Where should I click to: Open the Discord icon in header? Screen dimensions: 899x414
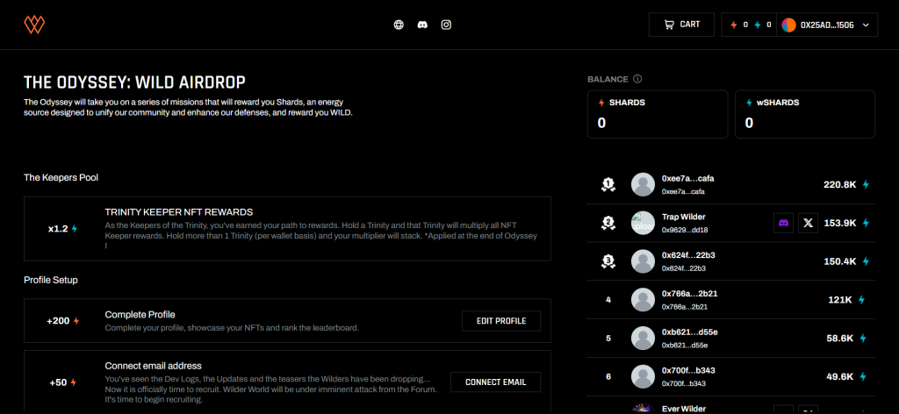[422, 25]
